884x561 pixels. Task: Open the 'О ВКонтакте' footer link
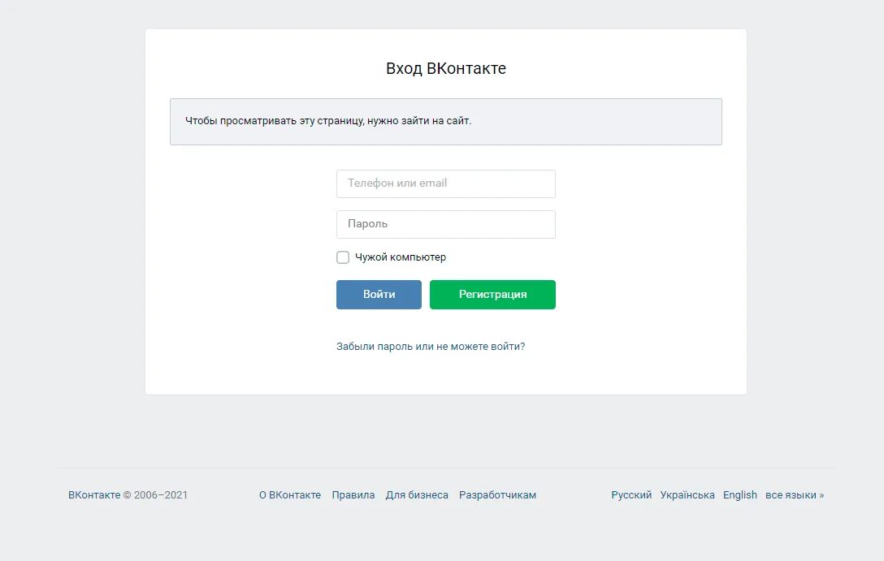click(290, 495)
